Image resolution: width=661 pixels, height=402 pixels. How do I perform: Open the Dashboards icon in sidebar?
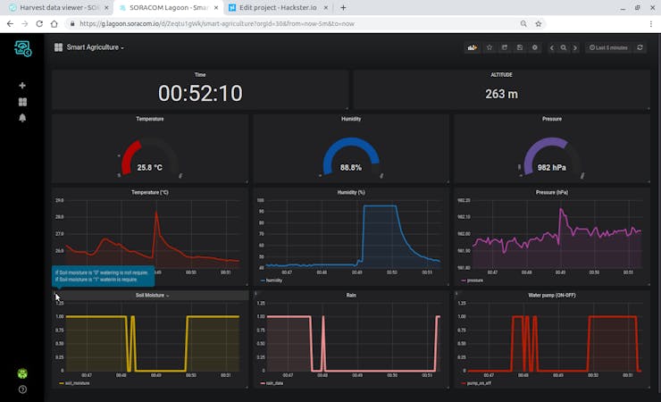point(22,102)
